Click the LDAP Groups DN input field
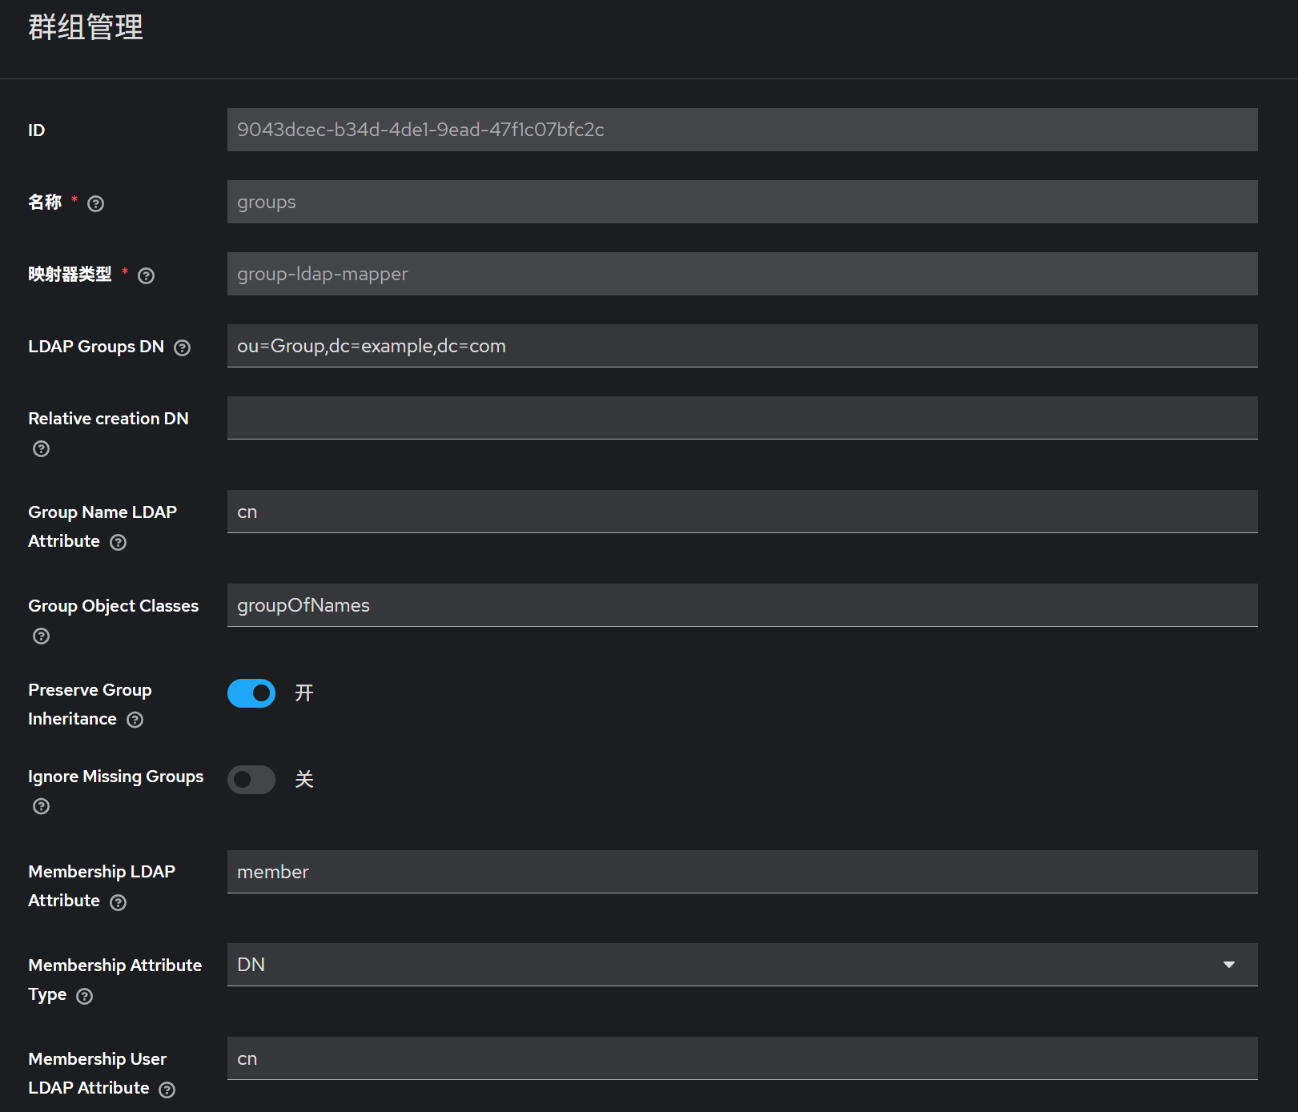 pos(741,346)
